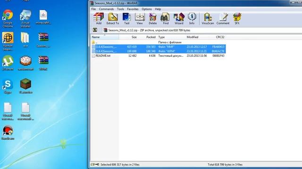Open the Favorites menu

(133, 9)
